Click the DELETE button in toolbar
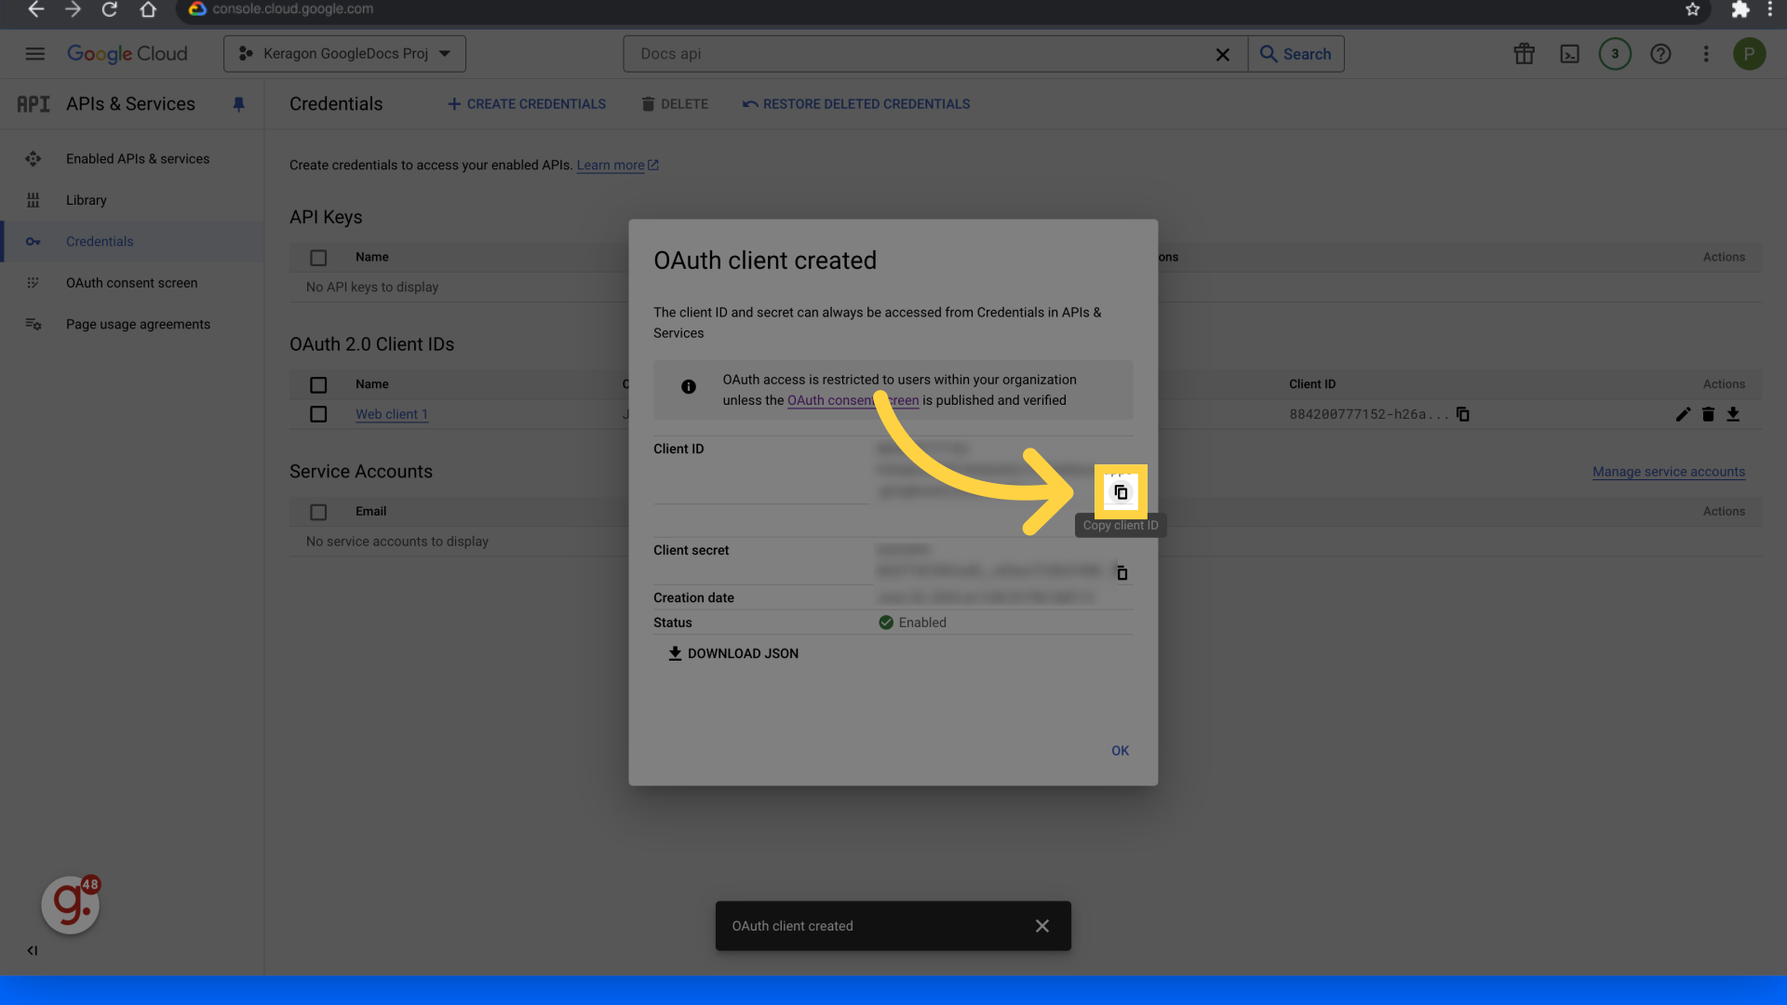The width and height of the screenshot is (1787, 1005). click(675, 104)
